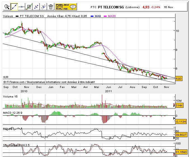Screen dimensions: 190x157
Task: Click the -0,1134 MACD value tag
Action: (181, 122)
